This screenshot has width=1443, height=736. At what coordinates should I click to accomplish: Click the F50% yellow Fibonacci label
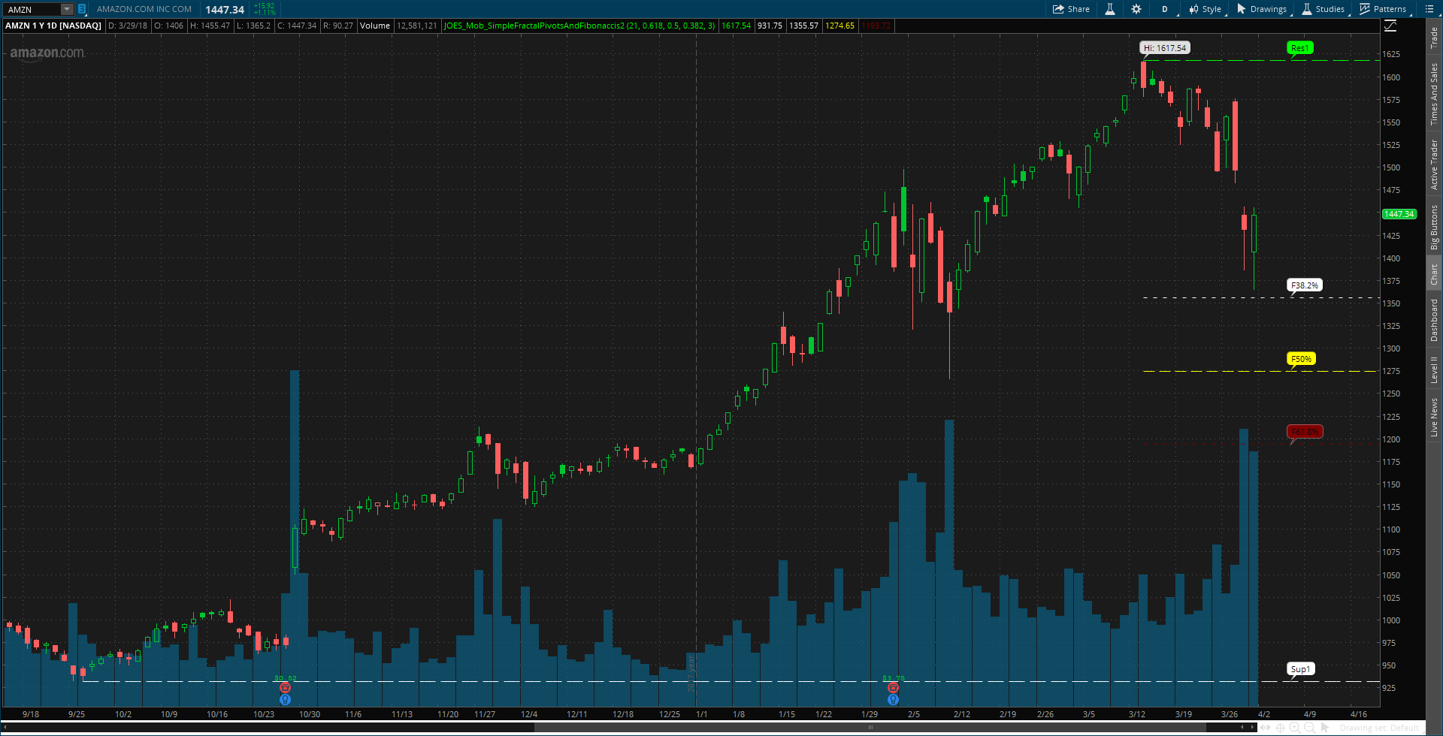1301,359
